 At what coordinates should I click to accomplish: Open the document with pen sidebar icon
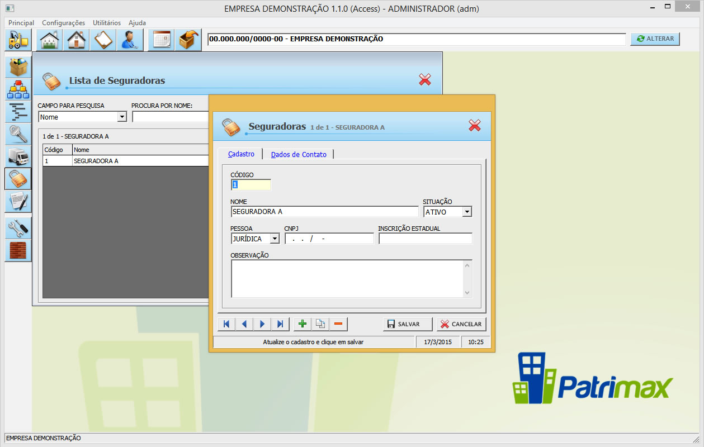pos(18,201)
